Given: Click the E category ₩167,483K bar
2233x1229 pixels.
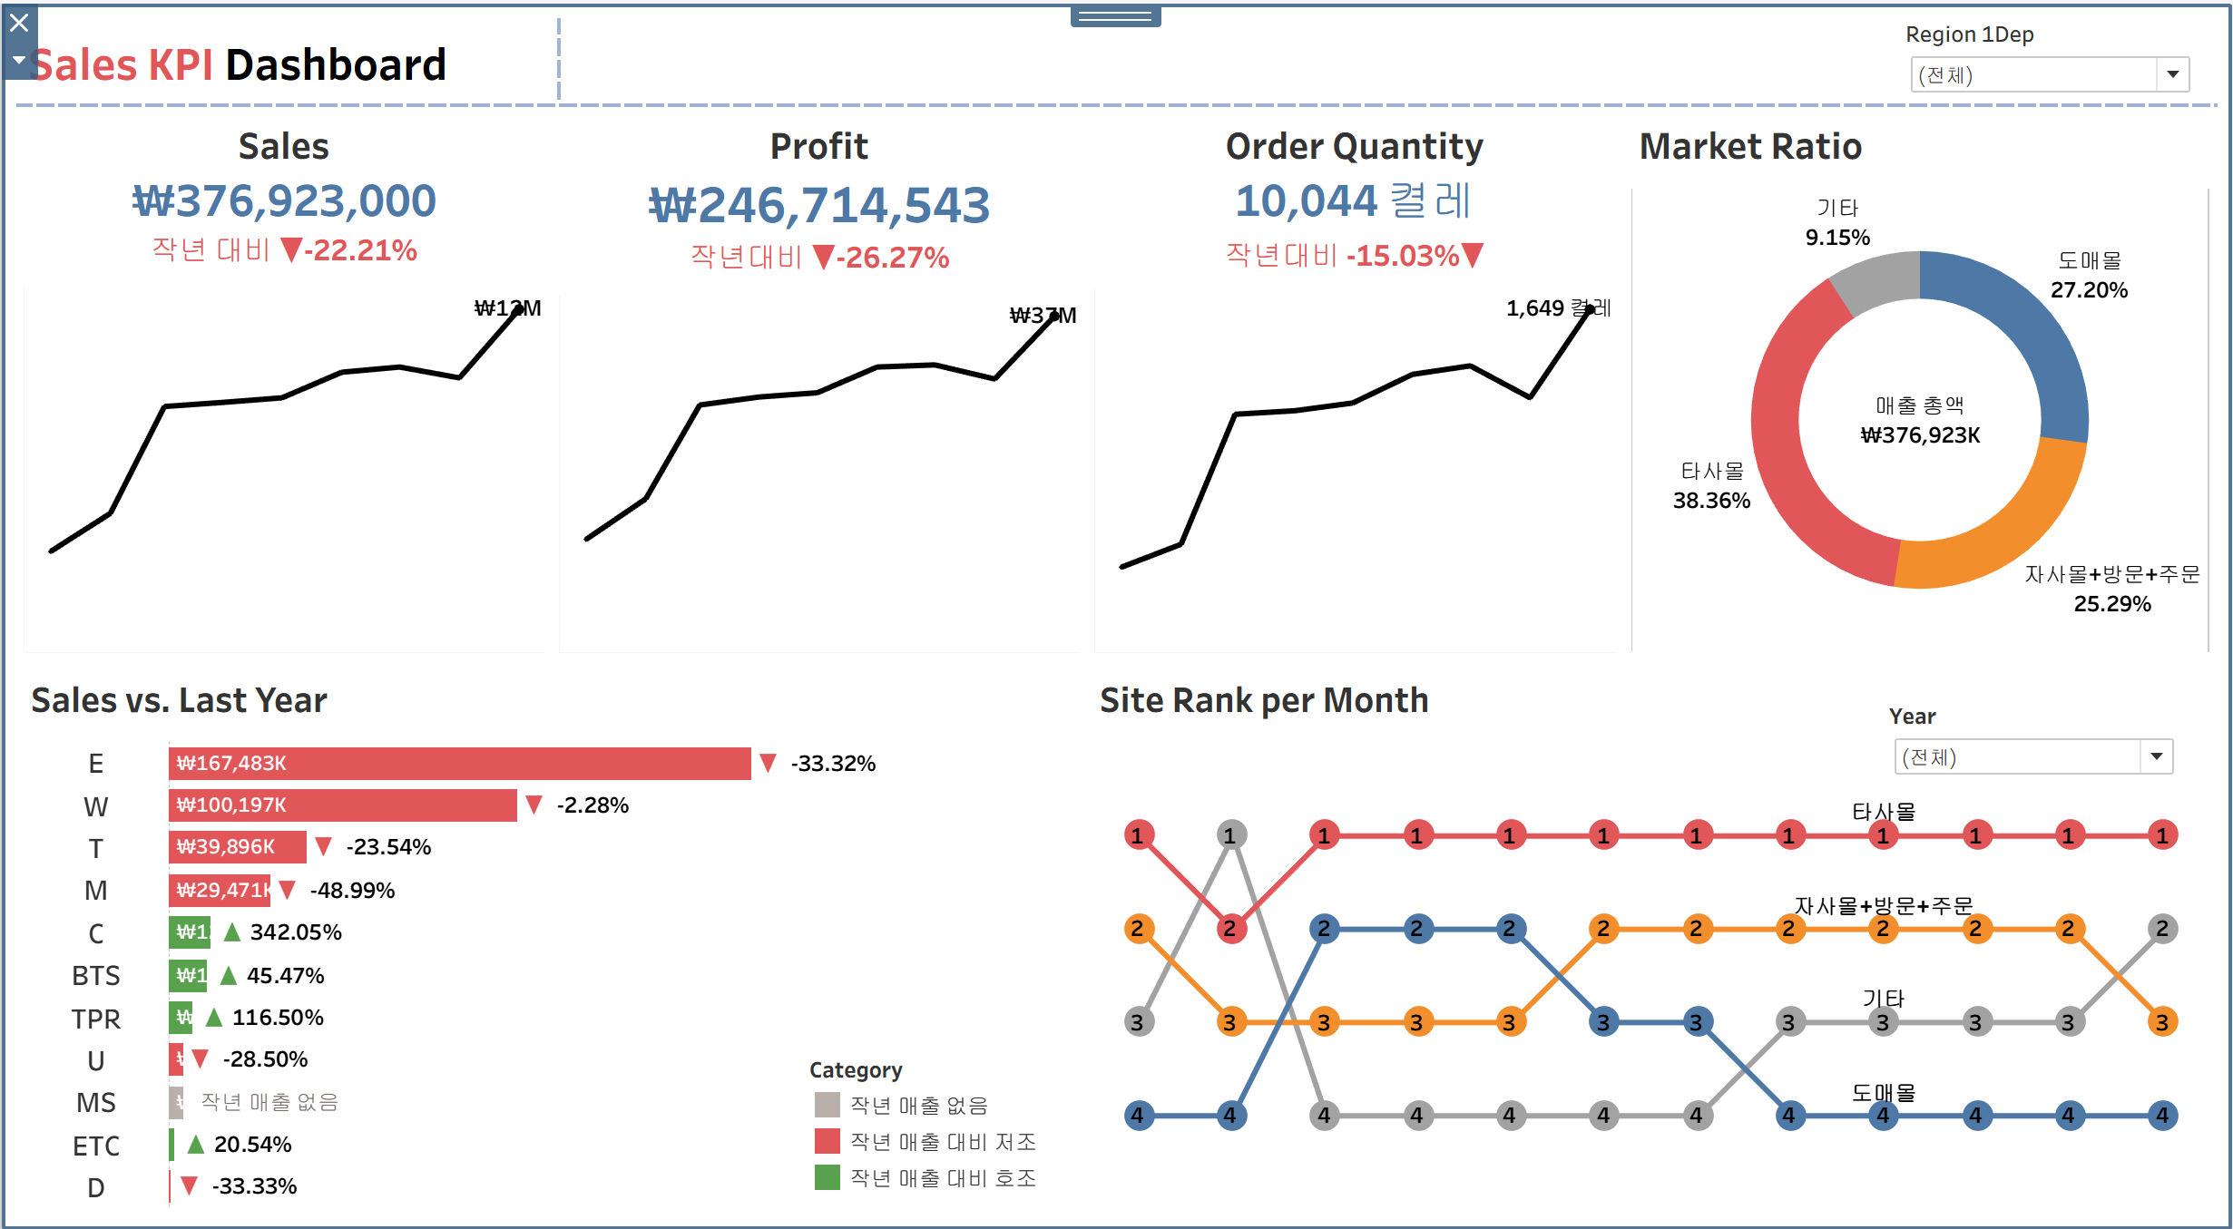Looking at the screenshot, I should (x=459, y=763).
